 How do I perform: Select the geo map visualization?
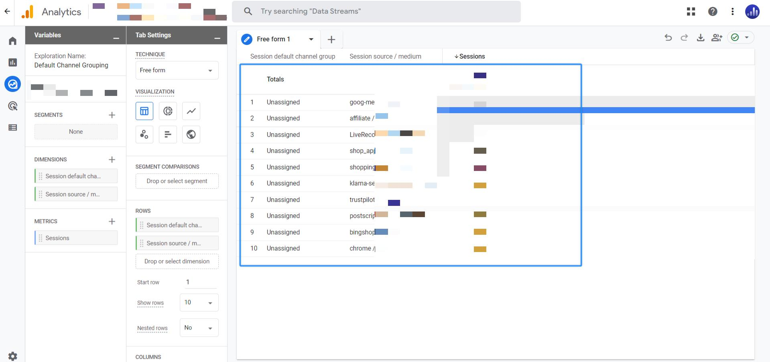(191, 134)
